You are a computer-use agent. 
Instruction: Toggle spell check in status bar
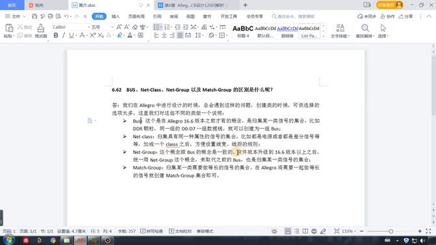(151, 231)
